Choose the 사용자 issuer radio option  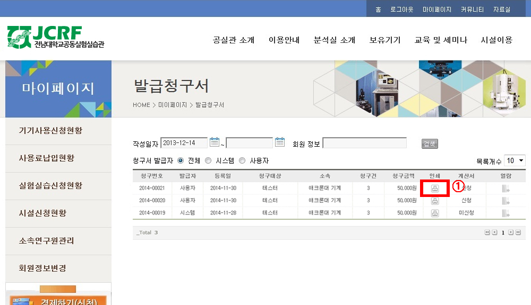tap(242, 160)
